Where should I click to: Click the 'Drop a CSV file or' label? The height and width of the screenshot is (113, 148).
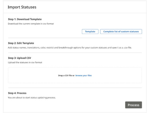point(66,75)
